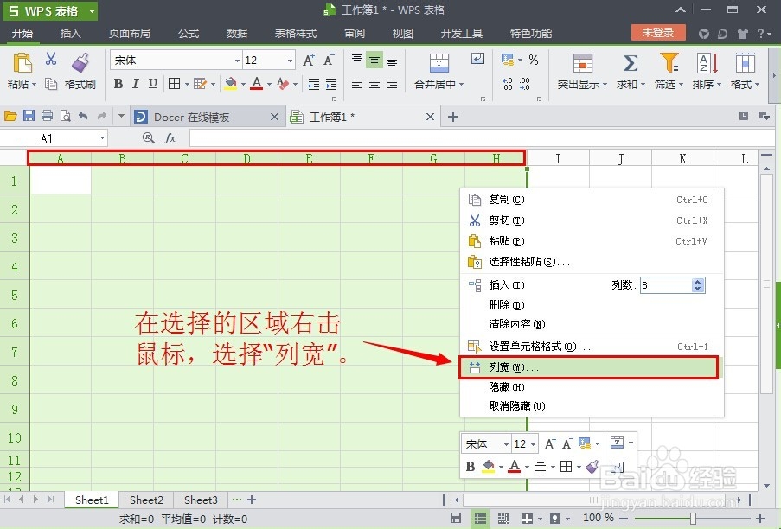Toggle Bold formatting in ribbon

point(118,84)
